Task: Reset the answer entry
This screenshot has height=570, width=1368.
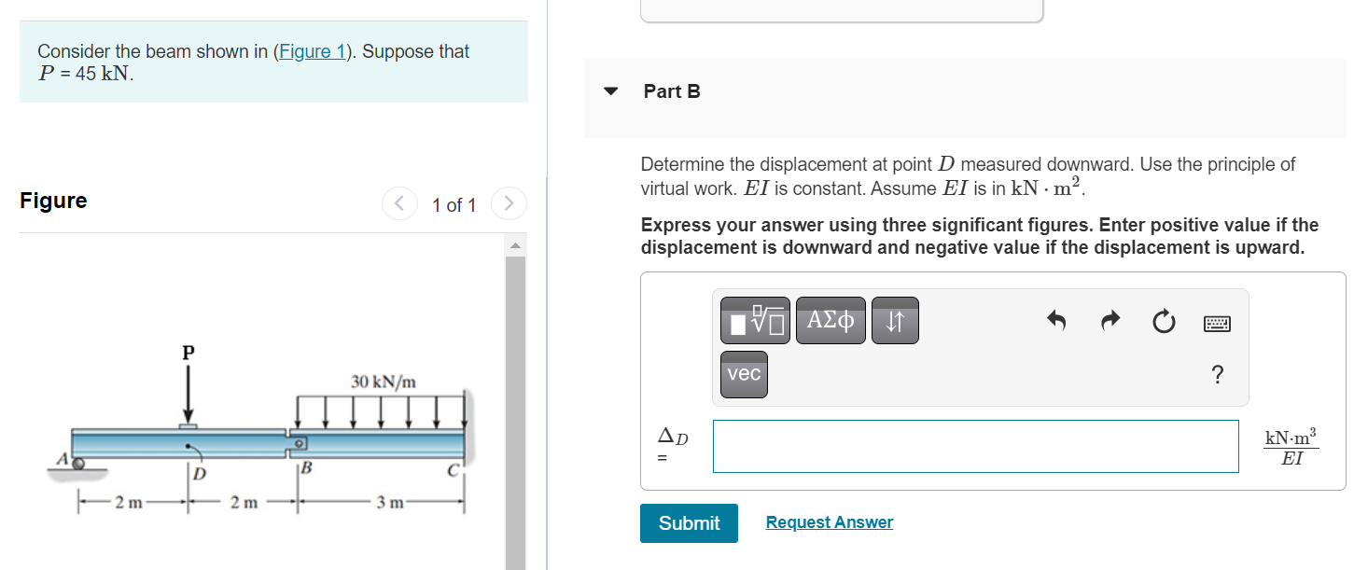Action: coord(1163,321)
